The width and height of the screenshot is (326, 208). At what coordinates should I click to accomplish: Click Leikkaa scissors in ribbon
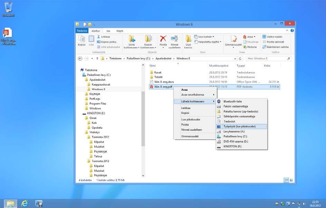point(103,37)
